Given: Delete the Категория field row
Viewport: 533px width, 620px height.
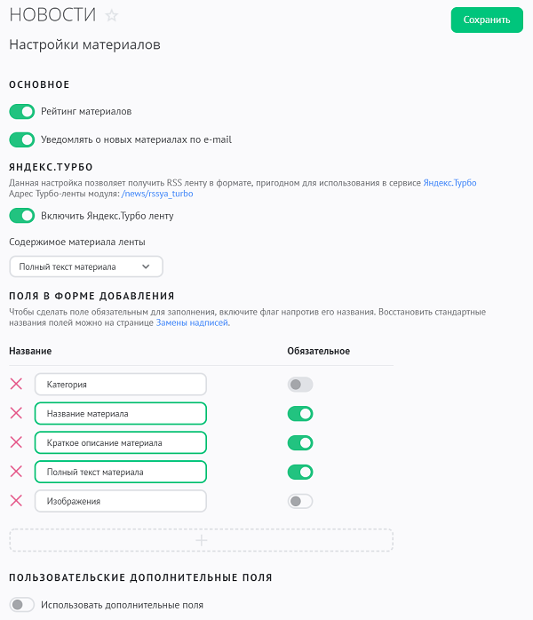Looking at the screenshot, I should click(x=16, y=384).
